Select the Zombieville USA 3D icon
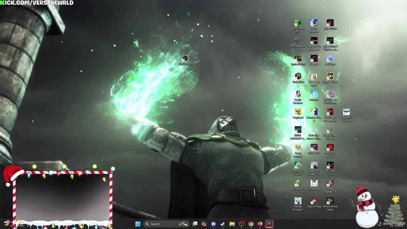This screenshot has height=229, width=407. (x=298, y=169)
